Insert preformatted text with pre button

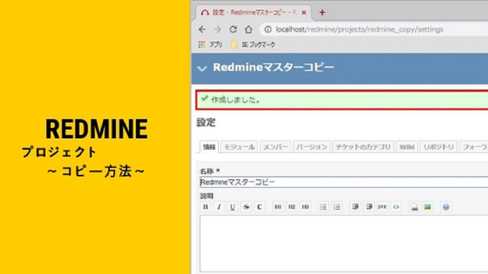(x=382, y=207)
